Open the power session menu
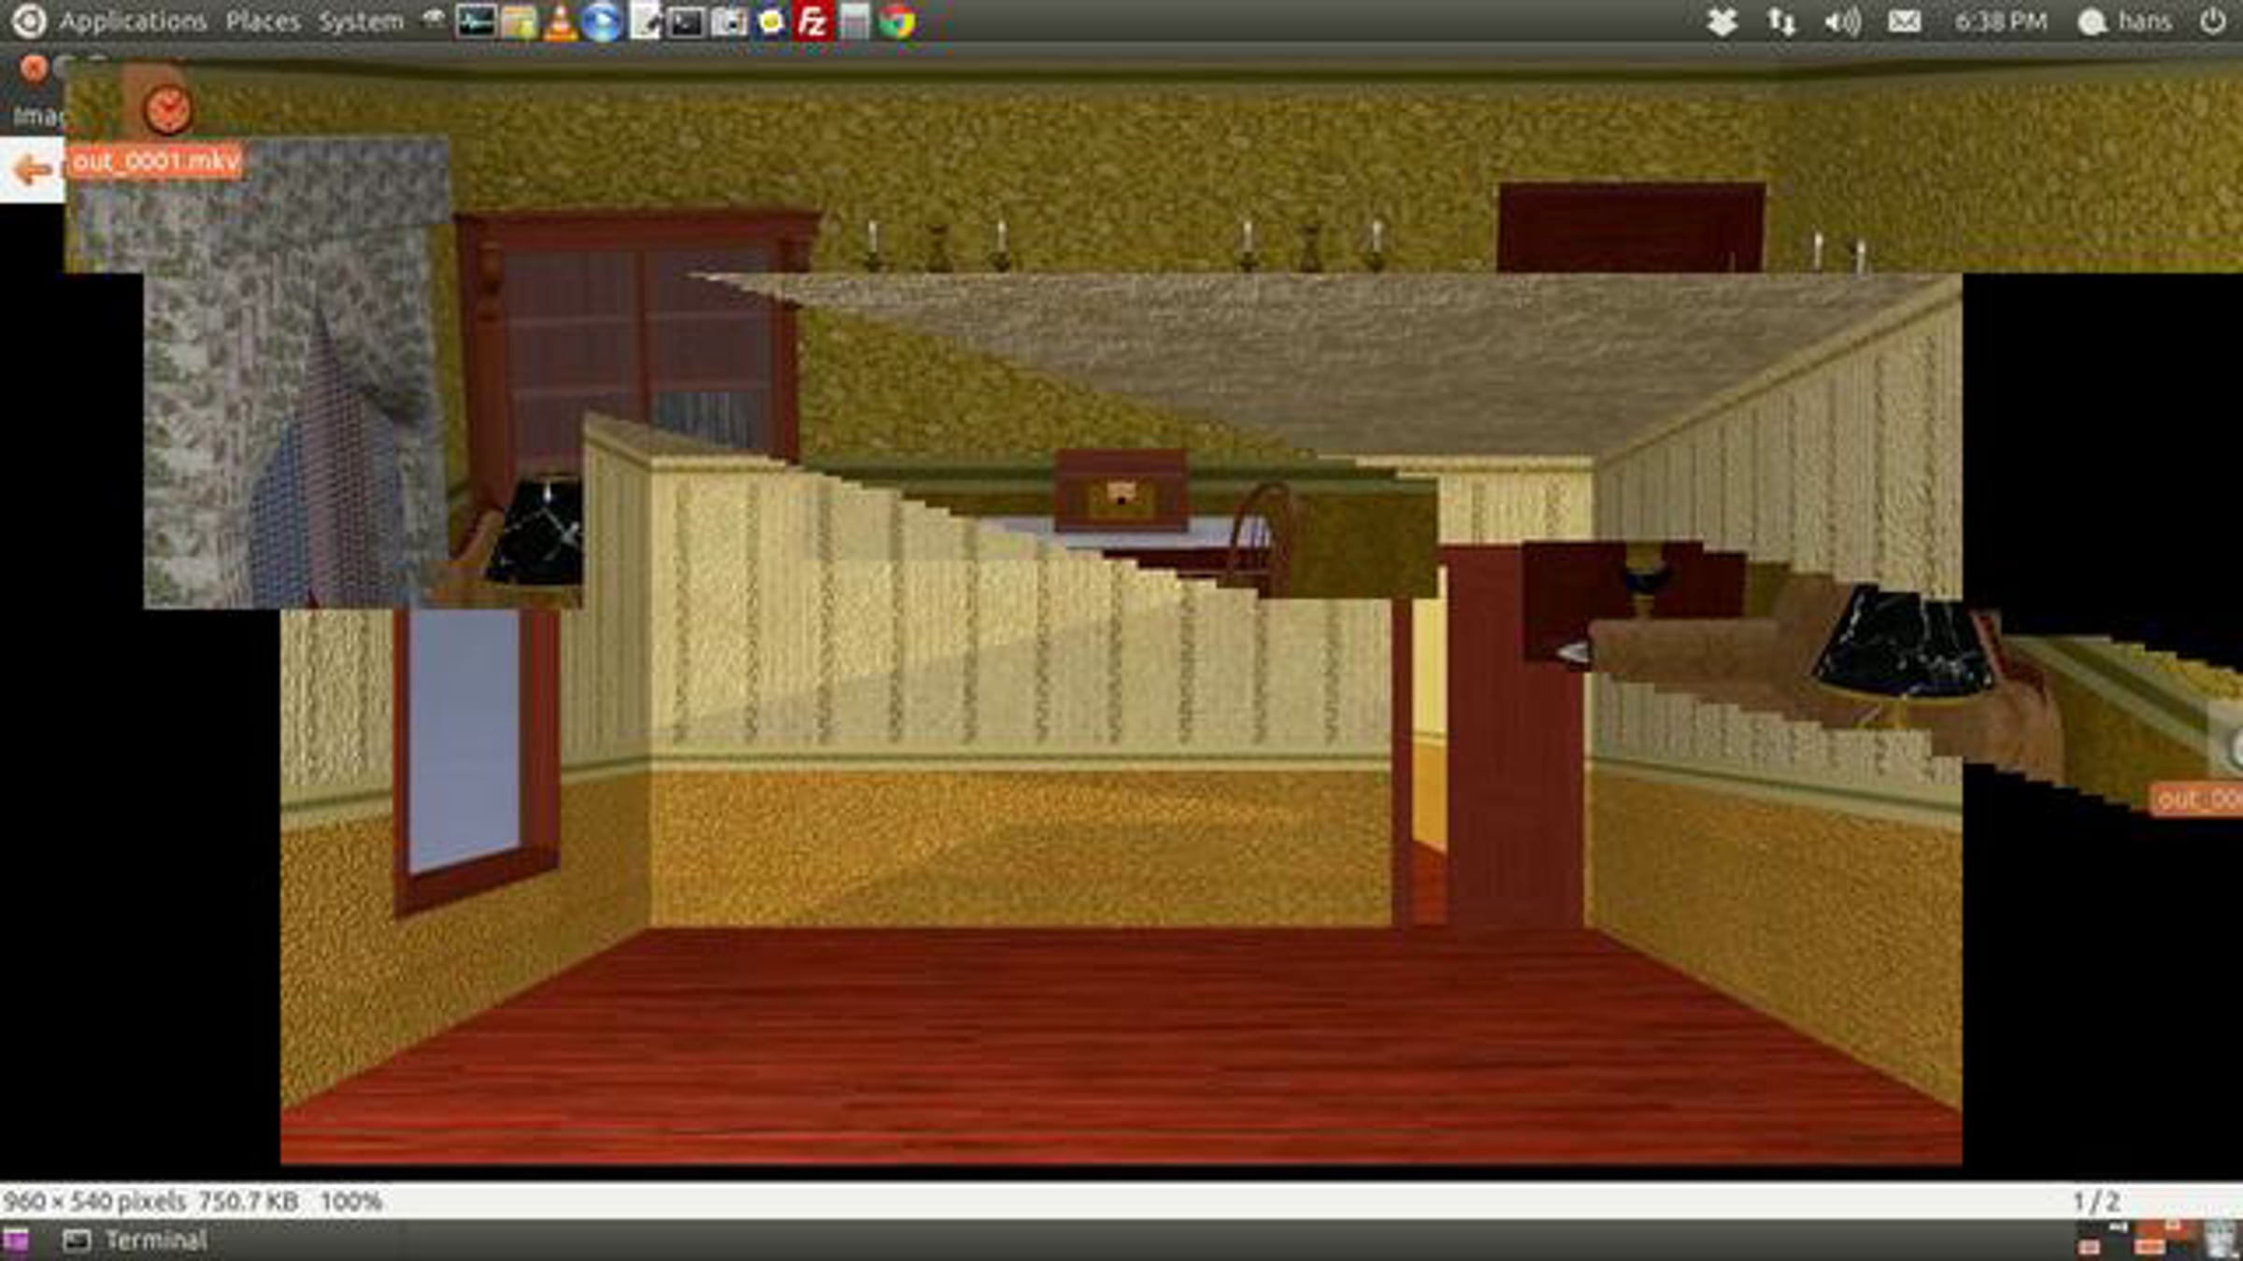This screenshot has height=1261, width=2243. pyautogui.click(x=2212, y=21)
